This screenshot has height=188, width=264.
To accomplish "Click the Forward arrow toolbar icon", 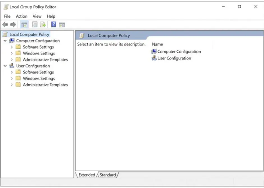I will pos(13,25).
